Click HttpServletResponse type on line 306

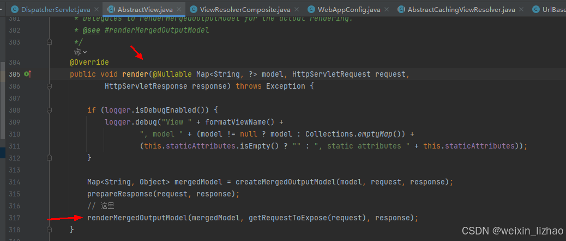coord(146,86)
